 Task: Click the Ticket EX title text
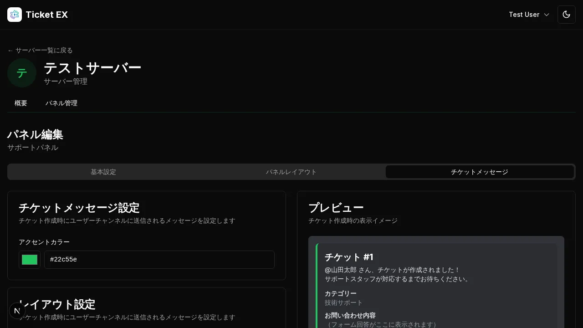[47, 14]
